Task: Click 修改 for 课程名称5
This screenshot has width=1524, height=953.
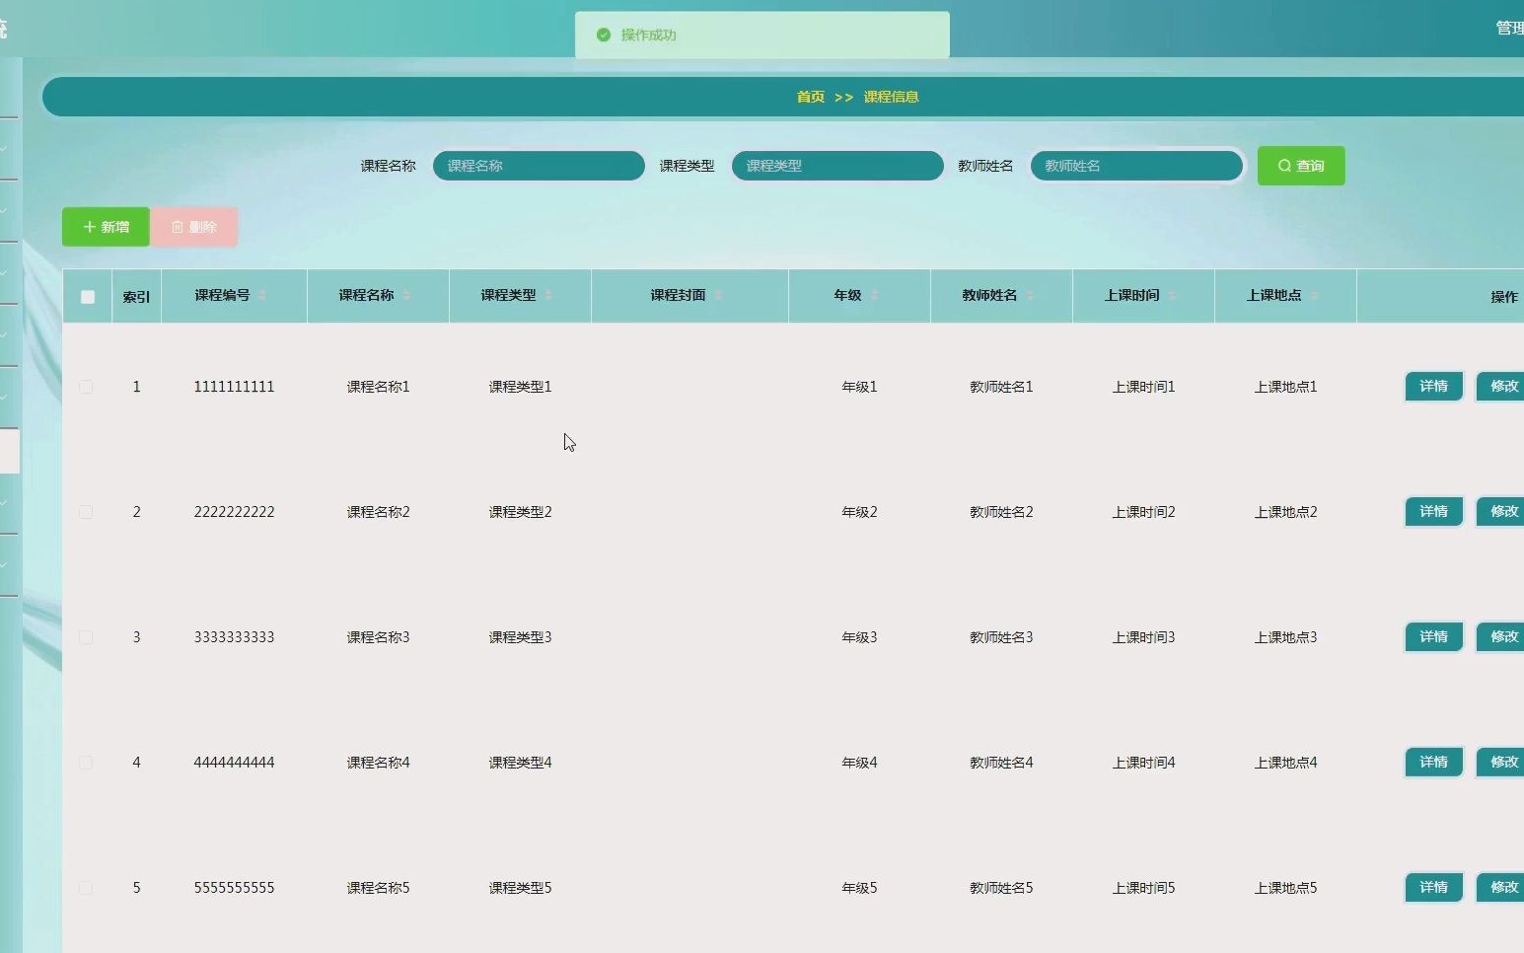Action: tap(1500, 887)
